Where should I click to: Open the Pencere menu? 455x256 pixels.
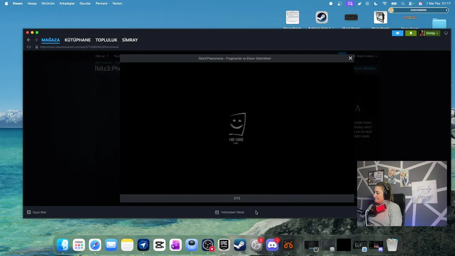pos(101,4)
